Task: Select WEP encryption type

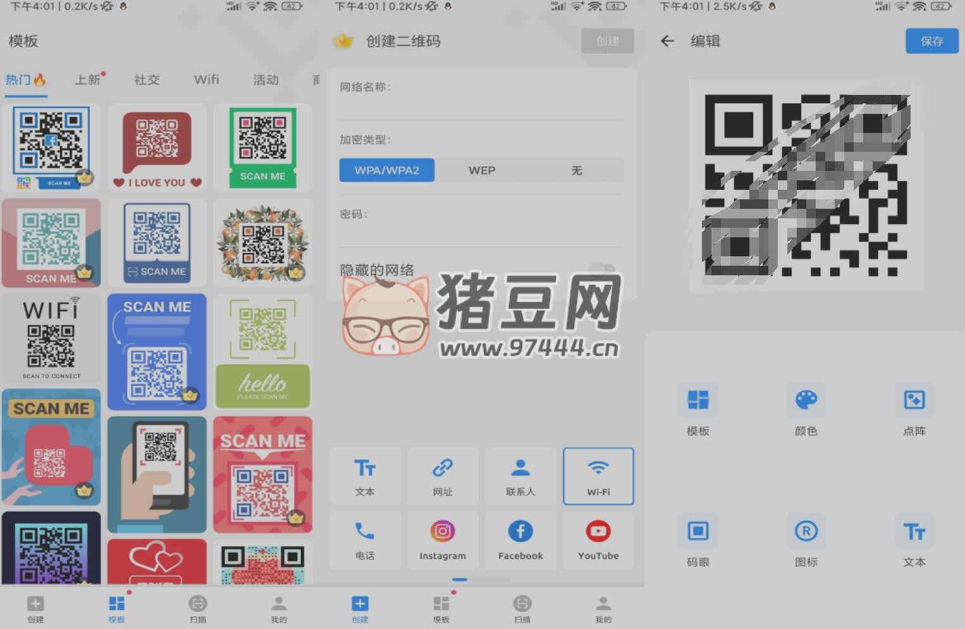Action: [x=481, y=170]
